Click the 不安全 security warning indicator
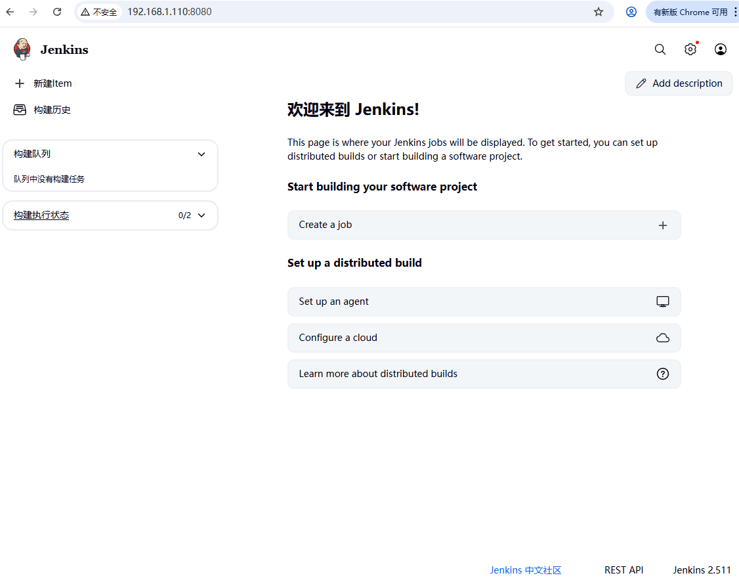 pos(98,12)
